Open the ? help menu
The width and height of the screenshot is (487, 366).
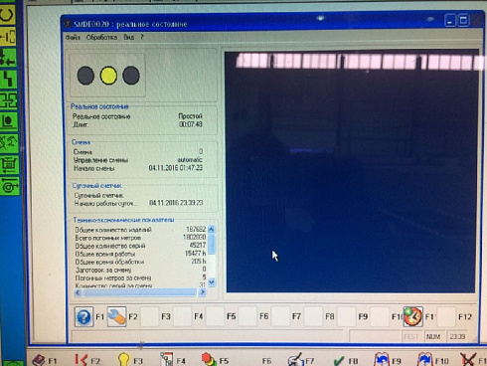click(x=142, y=37)
